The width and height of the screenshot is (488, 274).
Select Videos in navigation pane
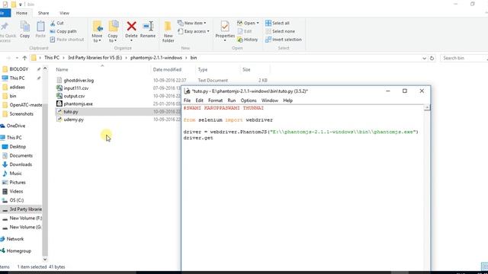16,191
